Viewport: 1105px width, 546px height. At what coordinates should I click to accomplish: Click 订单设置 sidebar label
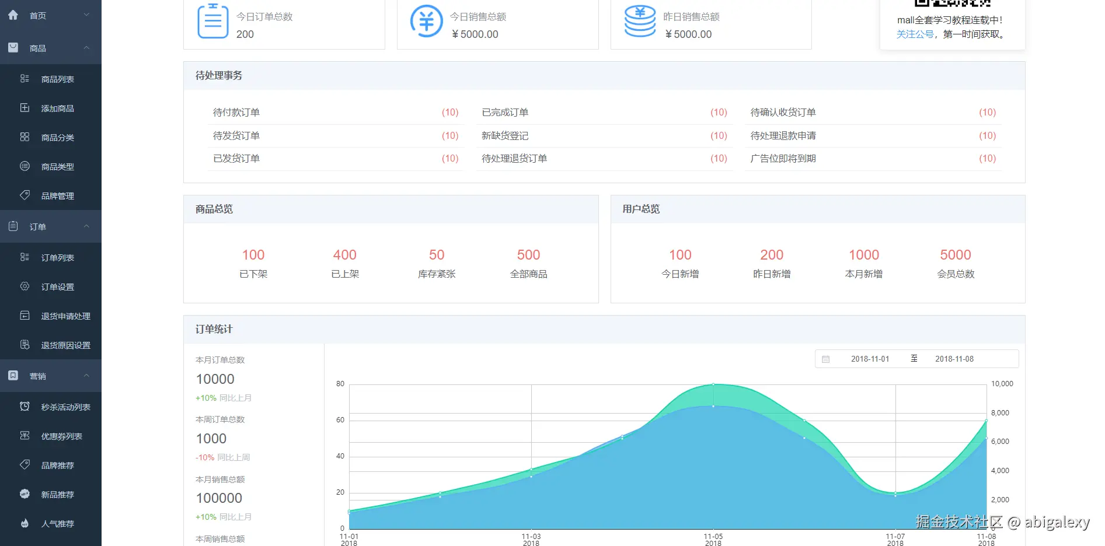pyautogui.click(x=58, y=287)
